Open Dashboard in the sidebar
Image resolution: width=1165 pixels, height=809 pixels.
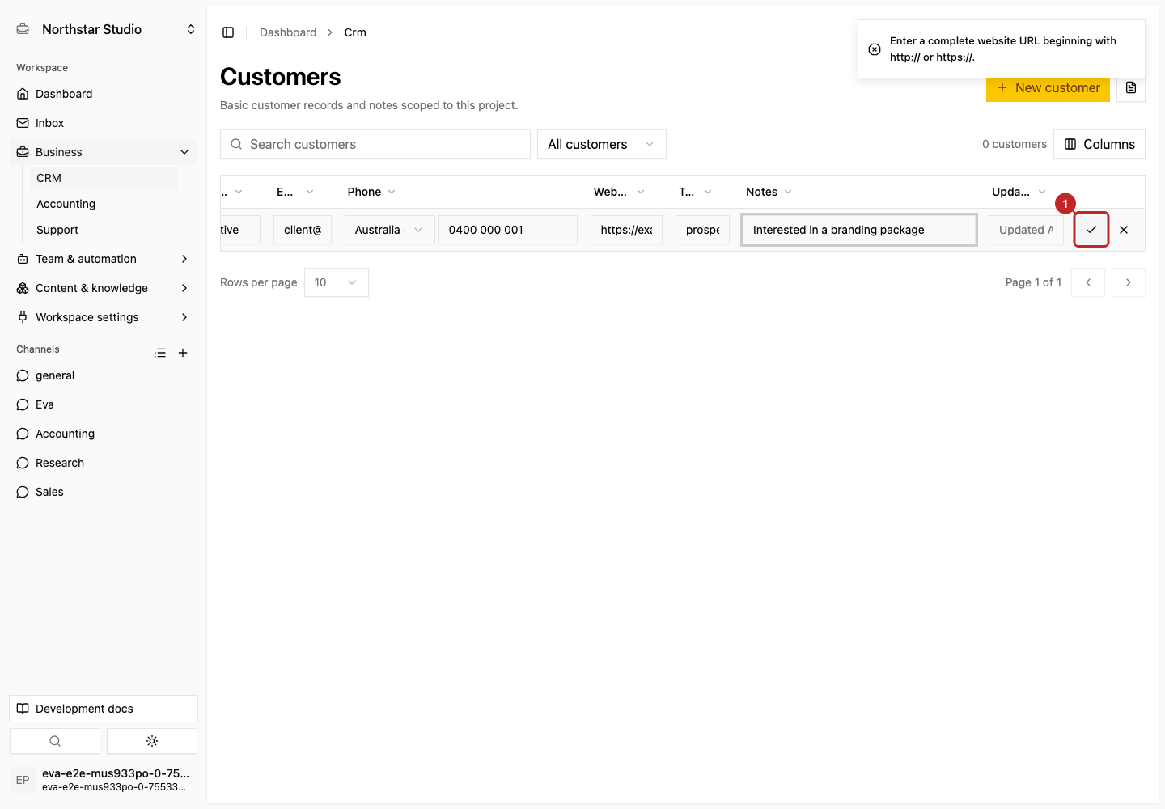104,94
